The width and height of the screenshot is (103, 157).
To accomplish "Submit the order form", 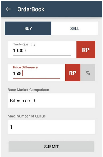I will point(51,147).
